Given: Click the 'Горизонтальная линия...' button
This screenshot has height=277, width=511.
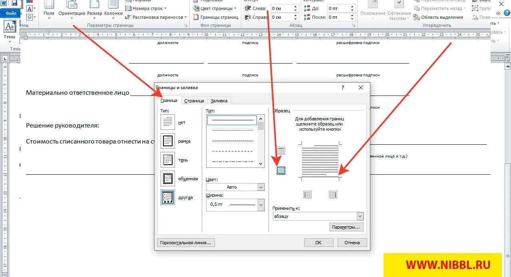Looking at the screenshot, I should pos(186,243).
